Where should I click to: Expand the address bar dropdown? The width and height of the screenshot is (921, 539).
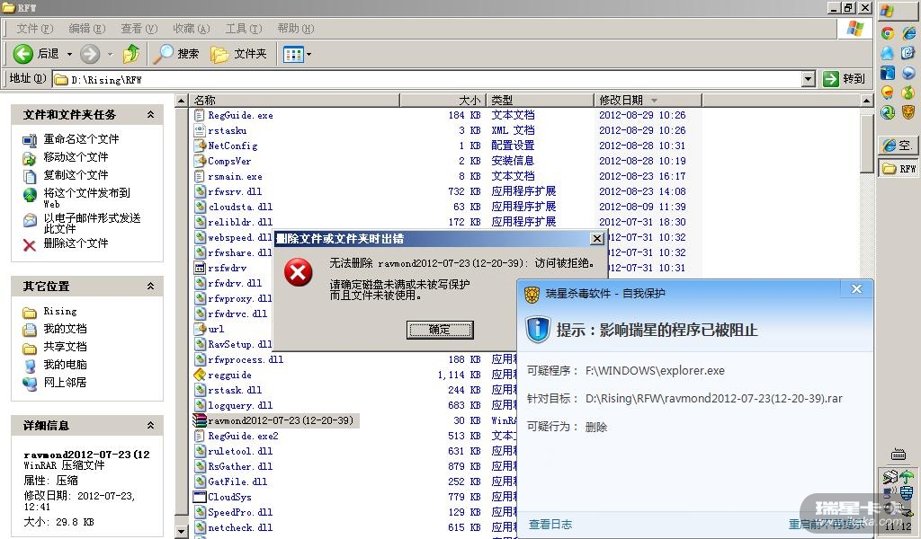pyautogui.click(x=809, y=78)
